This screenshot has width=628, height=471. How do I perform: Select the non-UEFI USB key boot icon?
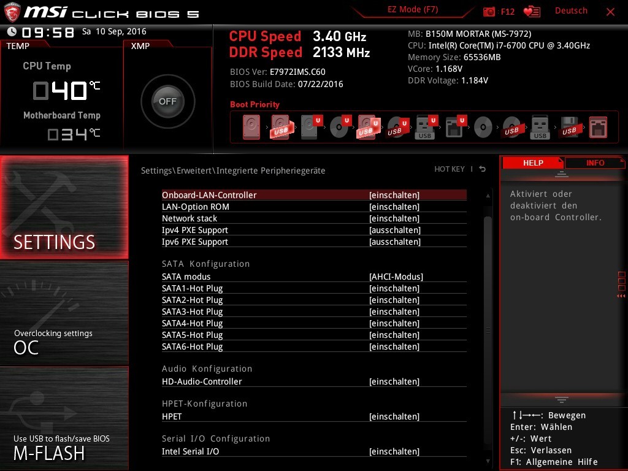click(x=540, y=128)
